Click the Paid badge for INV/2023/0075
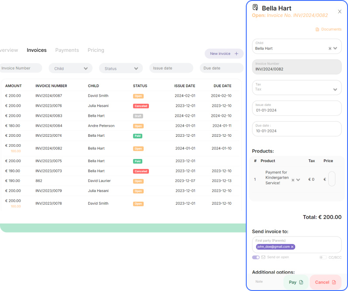This screenshot has width=348, height=291. pos(138,161)
